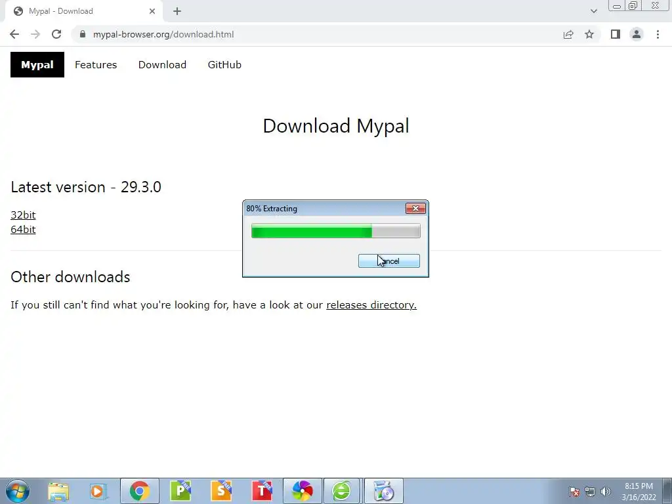
Task: Share this page via the share icon
Action: [568, 34]
